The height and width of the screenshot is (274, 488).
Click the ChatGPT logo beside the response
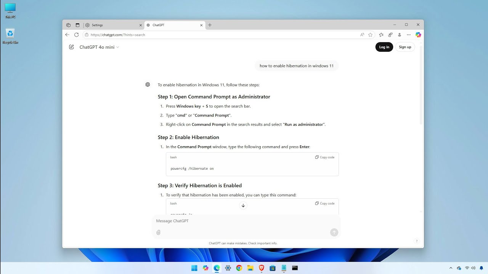pos(148,84)
